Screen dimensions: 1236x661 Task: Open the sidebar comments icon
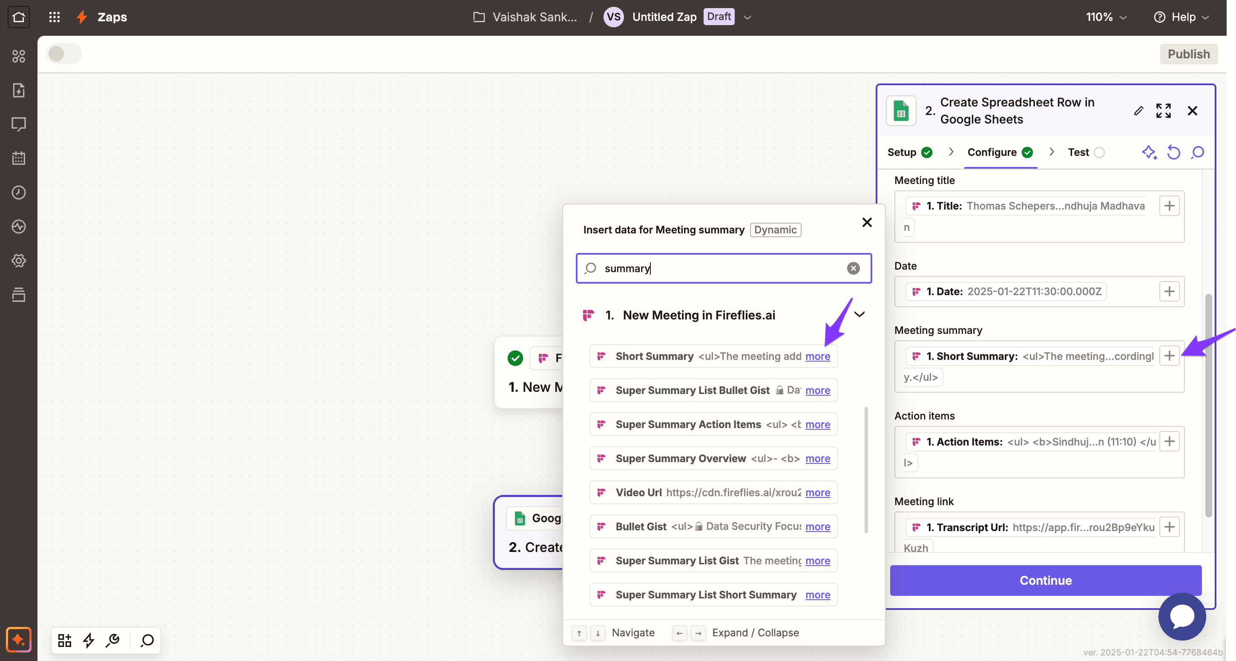pos(19,124)
